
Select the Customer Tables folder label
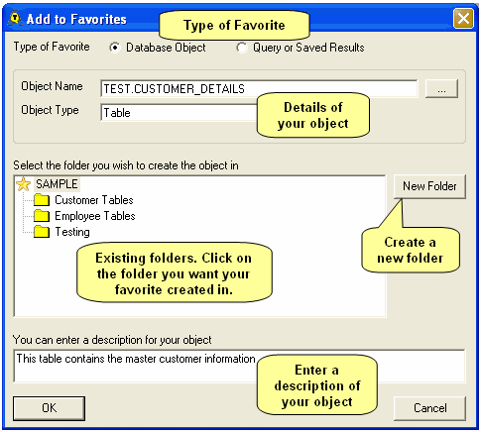click(94, 200)
